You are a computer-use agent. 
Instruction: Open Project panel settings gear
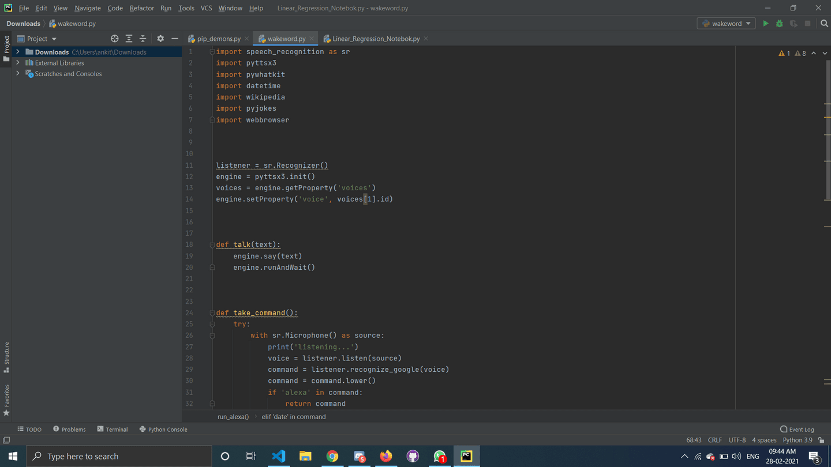[160, 39]
